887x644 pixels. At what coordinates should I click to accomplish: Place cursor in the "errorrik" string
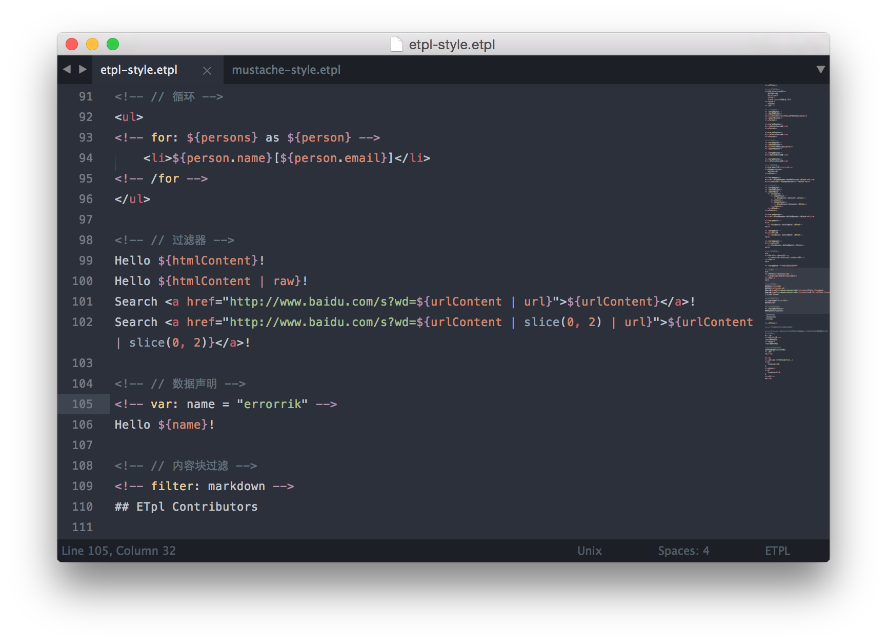coord(272,404)
